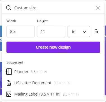
Task: Click the Planner notebook icon
Action: tap(9, 72)
